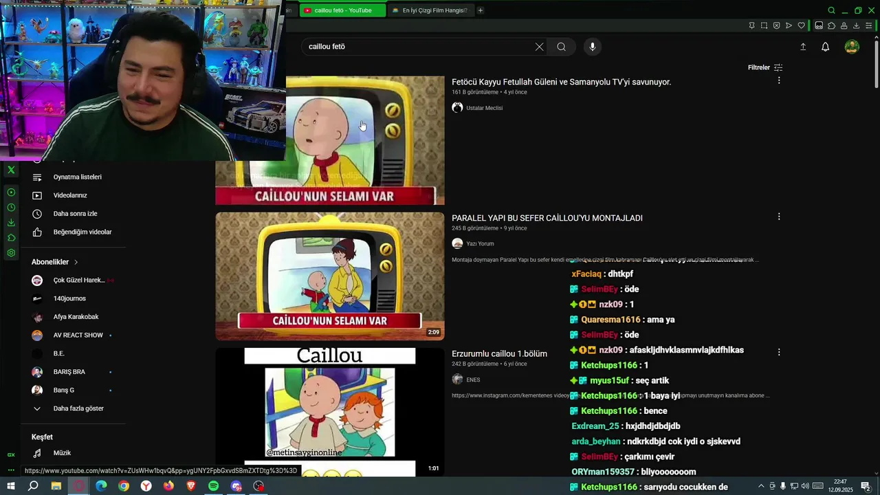The image size is (880, 495).
Task: Open 'Erzurumlu caillou 1.bölüm' video title
Action: click(499, 353)
